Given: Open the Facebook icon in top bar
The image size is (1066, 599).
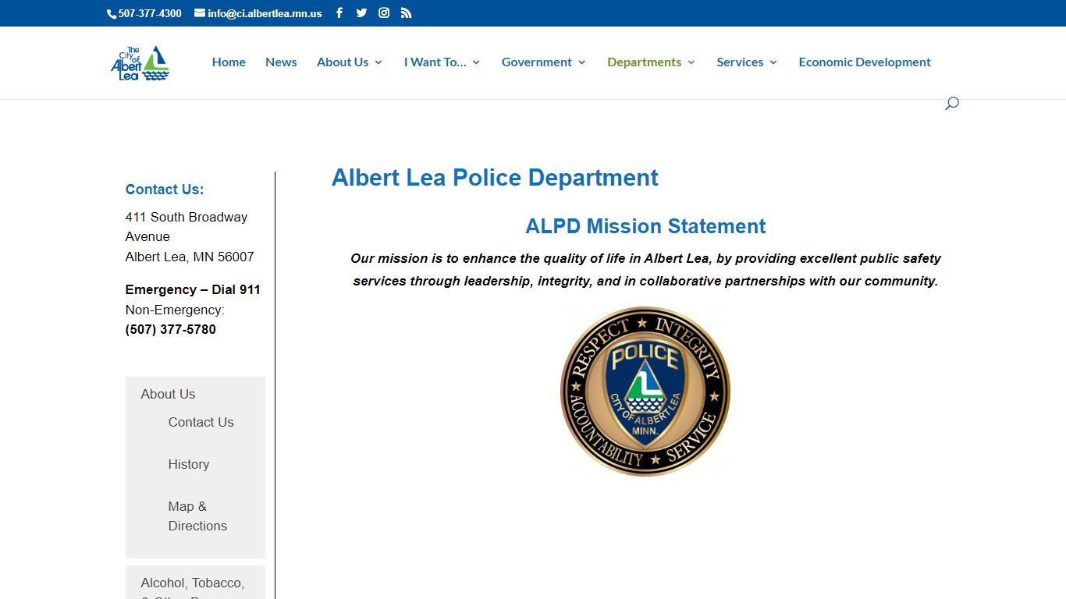Looking at the screenshot, I should click(x=339, y=12).
